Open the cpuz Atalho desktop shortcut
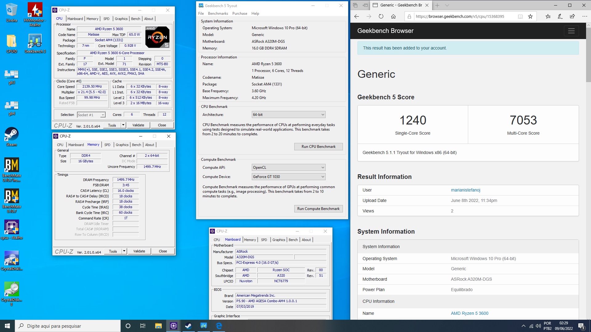The image size is (591, 332). click(11, 230)
